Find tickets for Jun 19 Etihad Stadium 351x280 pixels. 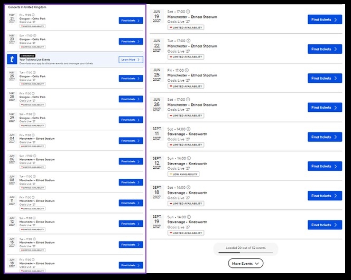tap(325, 20)
